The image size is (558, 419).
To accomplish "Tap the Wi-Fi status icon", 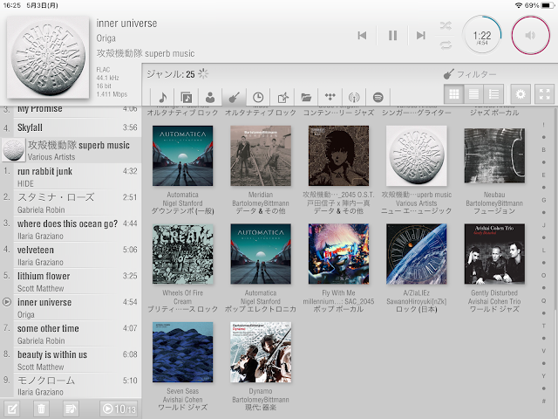I will click(519, 5).
